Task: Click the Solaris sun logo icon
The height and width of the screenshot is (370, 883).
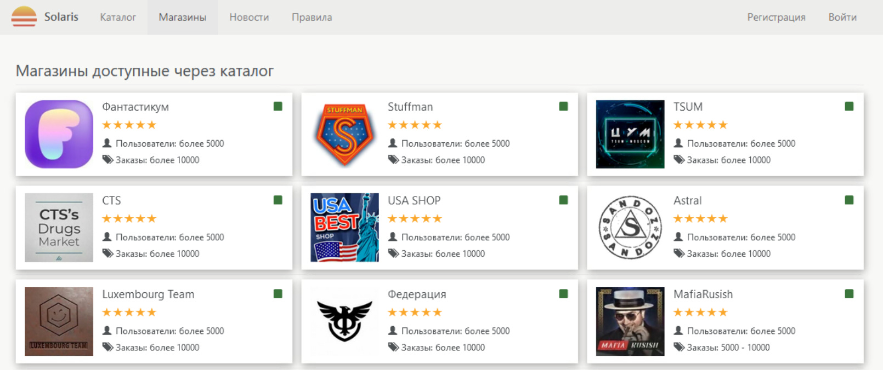Action: (24, 17)
